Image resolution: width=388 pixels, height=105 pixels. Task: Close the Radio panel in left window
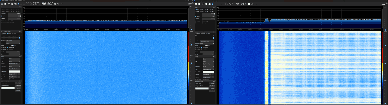click(21, 7)
